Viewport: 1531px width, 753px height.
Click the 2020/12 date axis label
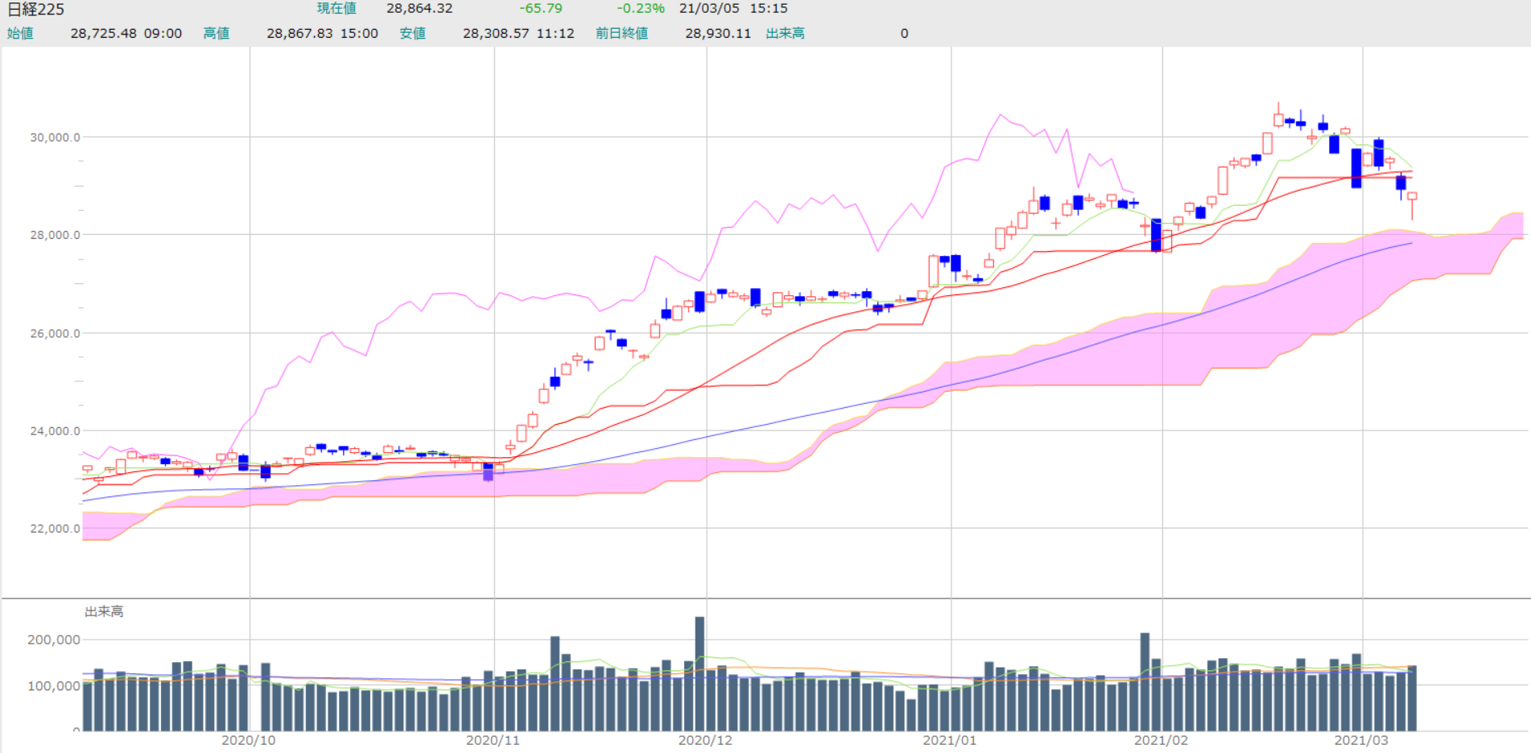point(706,740)
